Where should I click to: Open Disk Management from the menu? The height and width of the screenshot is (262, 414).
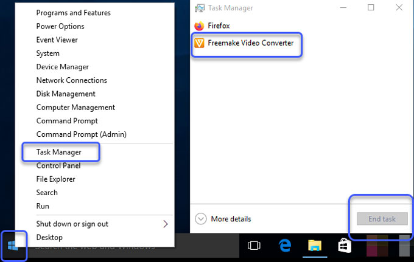[x=66, y=94]
